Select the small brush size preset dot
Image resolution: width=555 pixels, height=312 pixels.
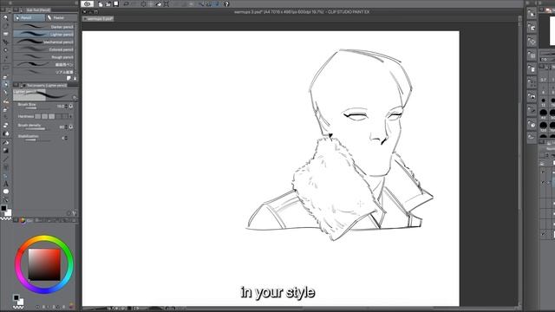click(544, 101)
